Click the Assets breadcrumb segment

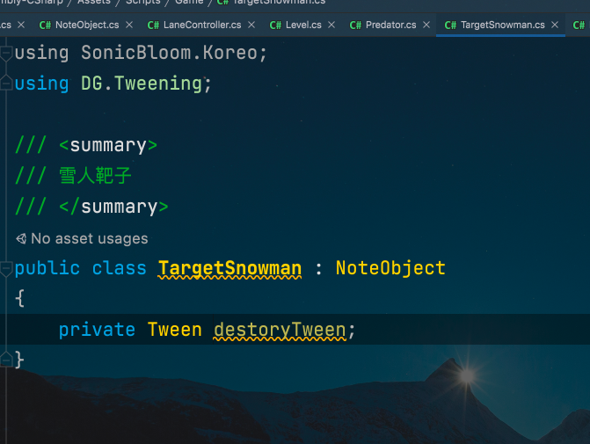(x=94, y=3)
